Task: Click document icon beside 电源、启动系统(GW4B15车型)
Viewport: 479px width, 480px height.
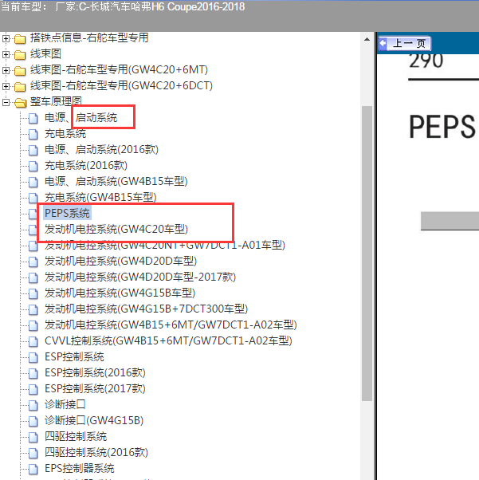Action: point(33,182)
